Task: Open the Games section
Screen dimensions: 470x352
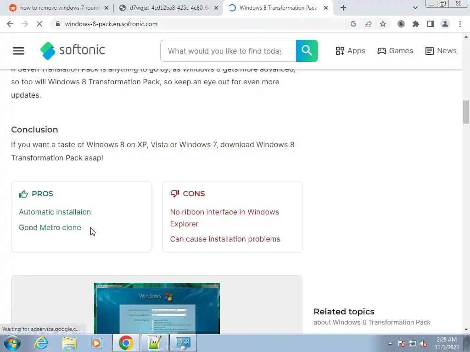Action: tap(395, 50)
